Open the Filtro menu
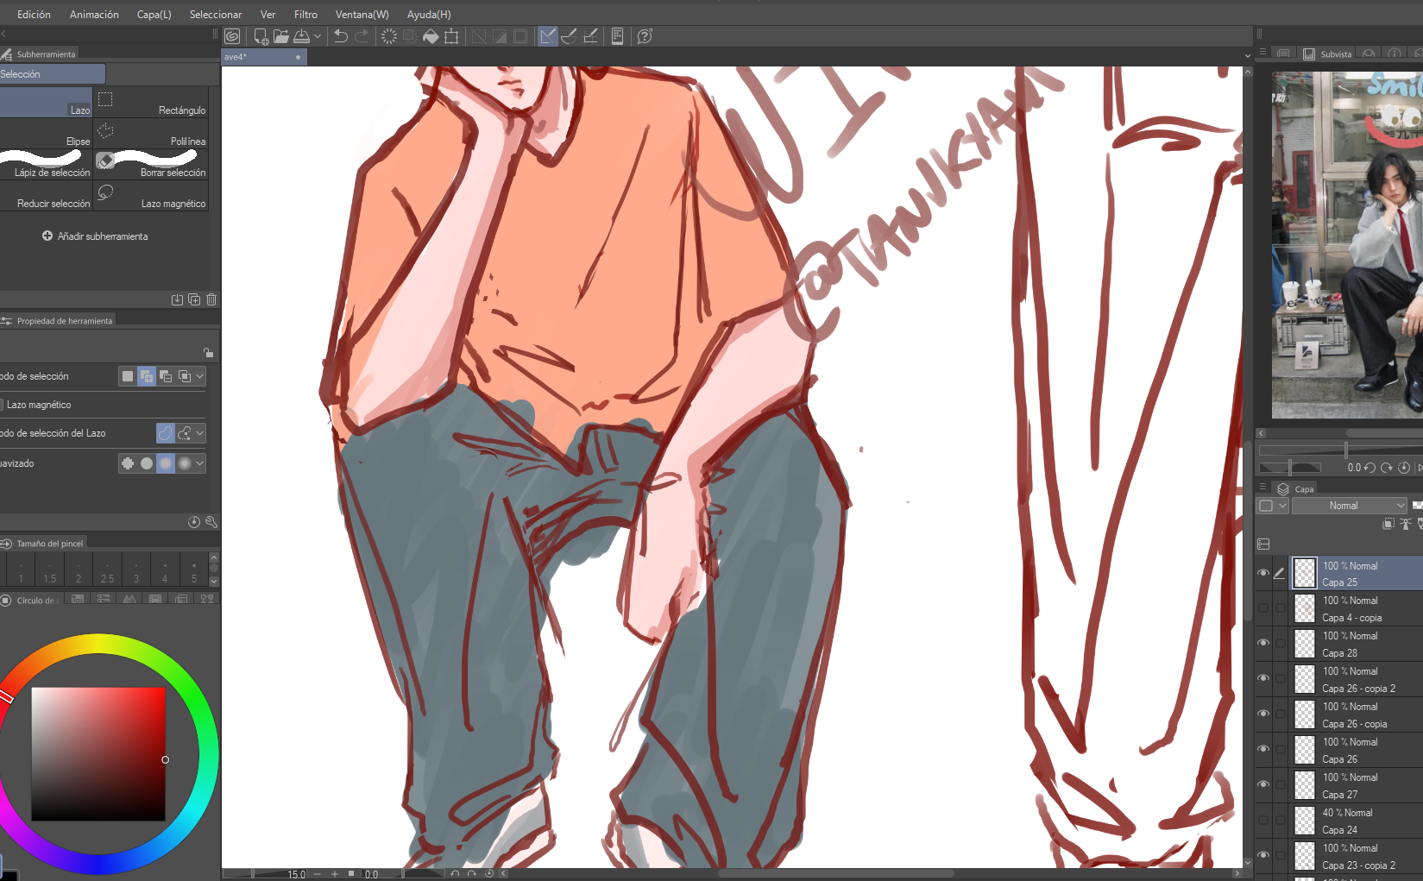Image resolution: width=1423 pixels, height=881 pixels. (305, 15)
